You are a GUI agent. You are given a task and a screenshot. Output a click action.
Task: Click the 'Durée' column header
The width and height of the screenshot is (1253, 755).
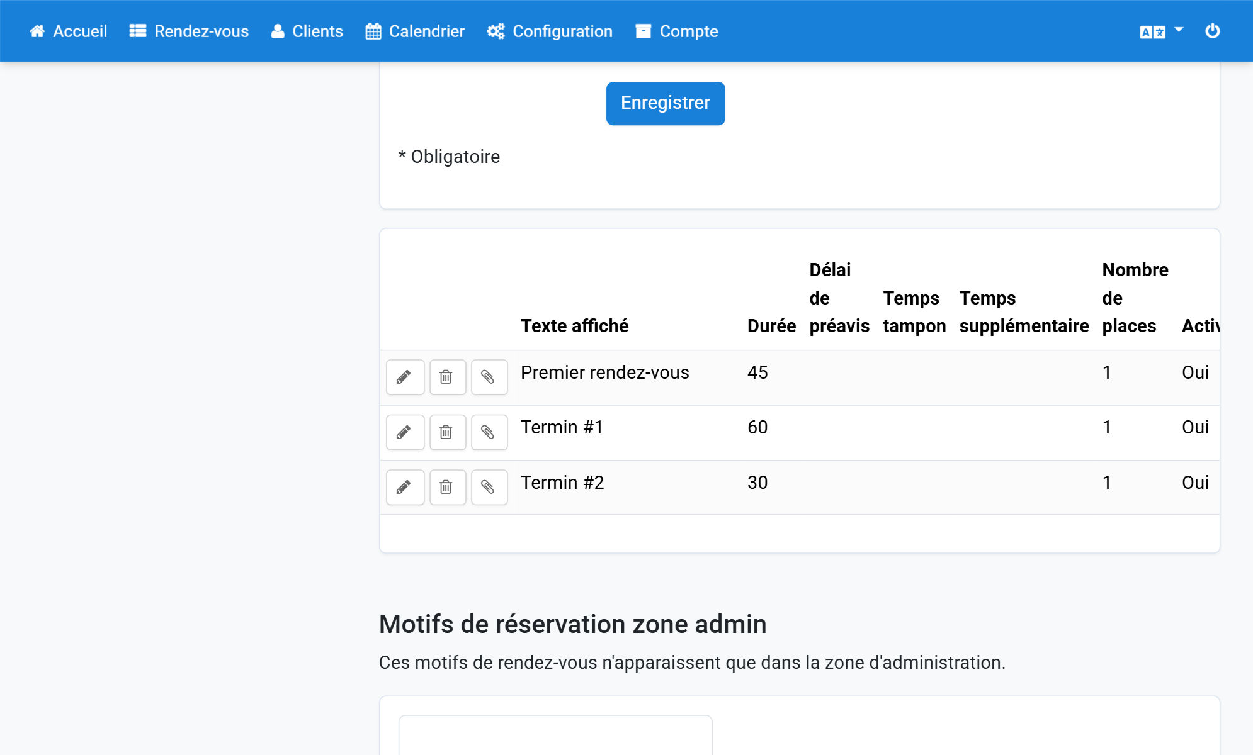(x=771, y=326)
